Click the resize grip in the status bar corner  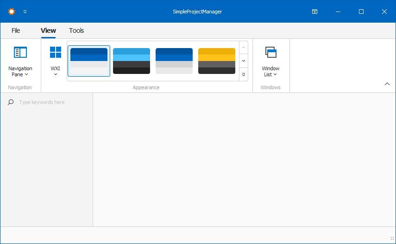pyautogui.click(x=392, y=238)
